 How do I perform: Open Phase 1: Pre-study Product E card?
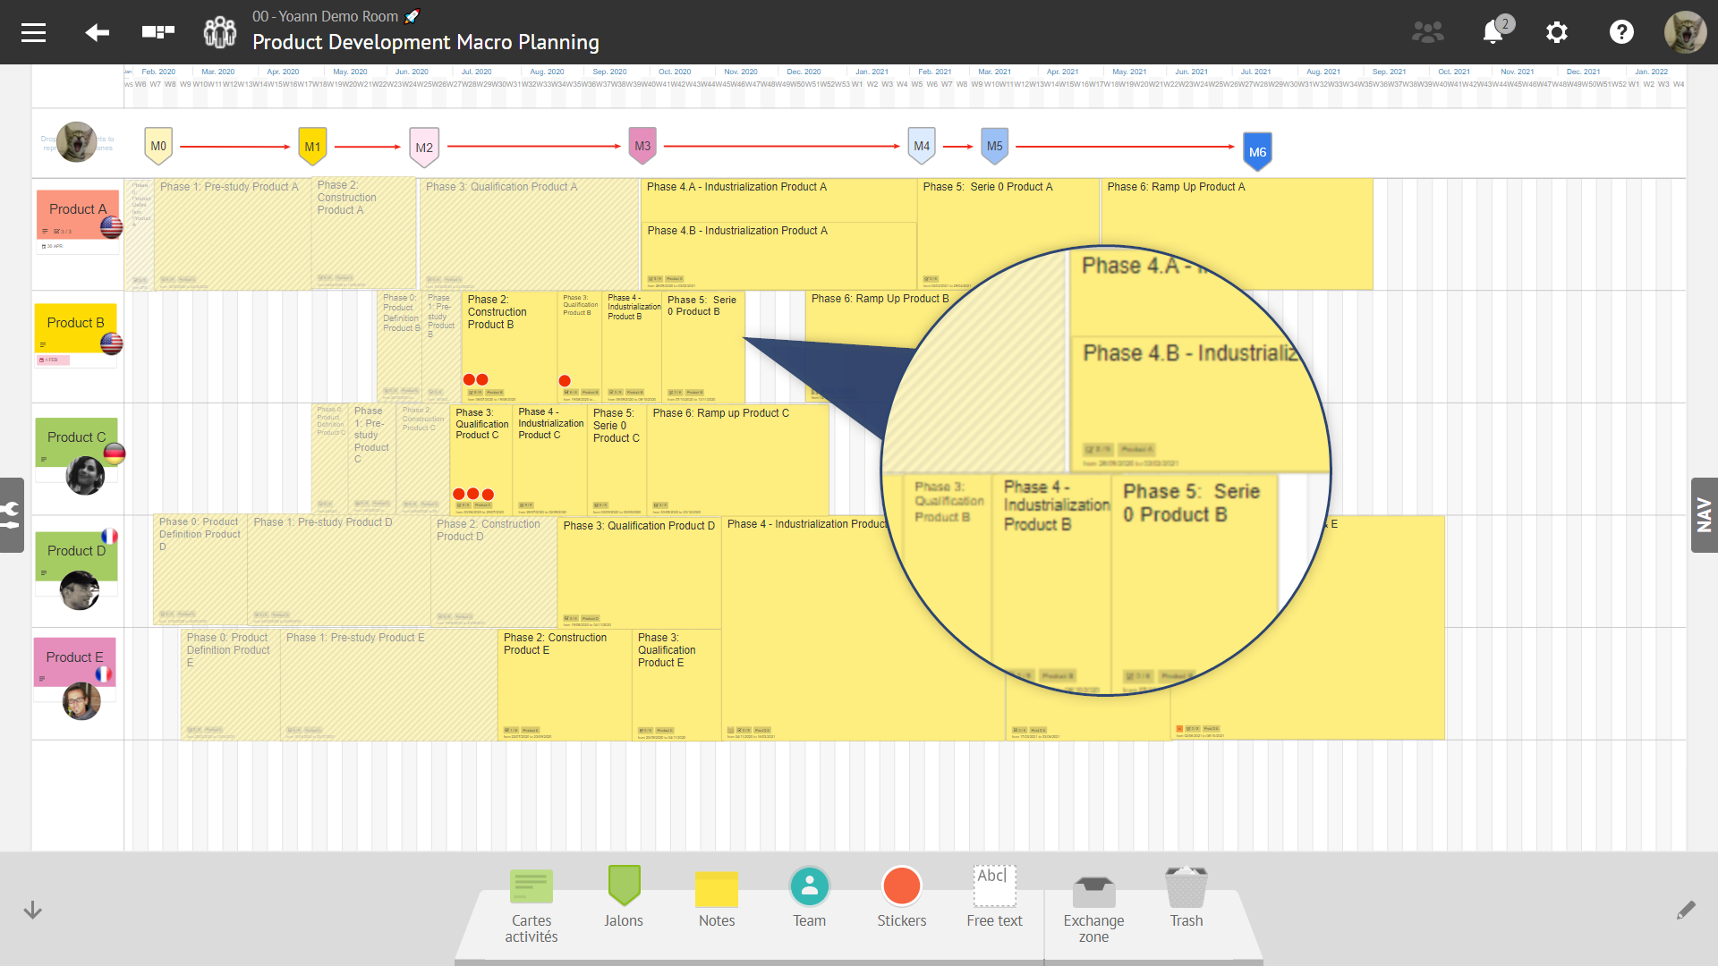[x=389, y=685]
